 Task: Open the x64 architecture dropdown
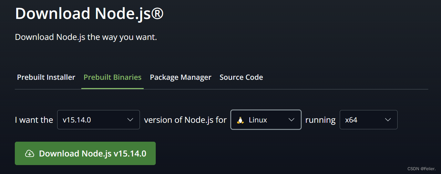369,120
